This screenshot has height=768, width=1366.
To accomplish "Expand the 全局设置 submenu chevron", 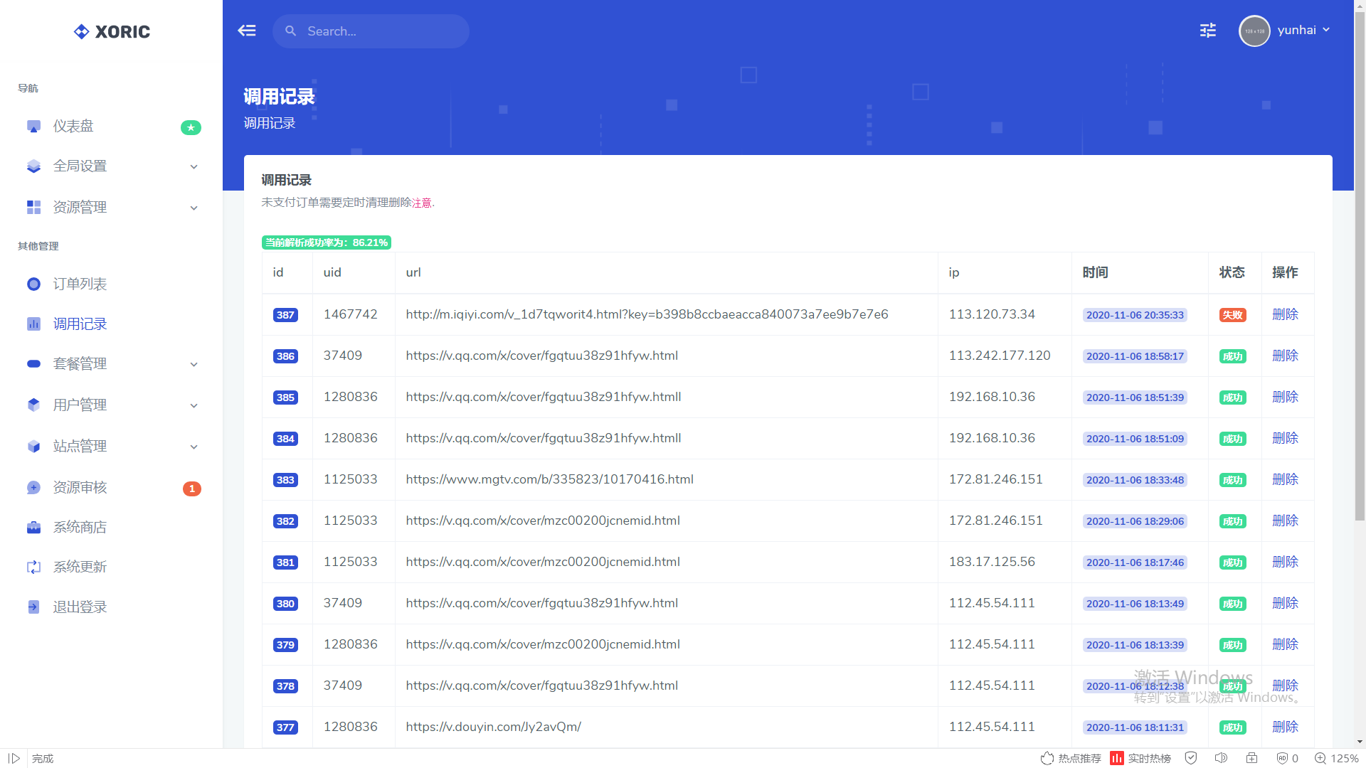I will point(194,166).
